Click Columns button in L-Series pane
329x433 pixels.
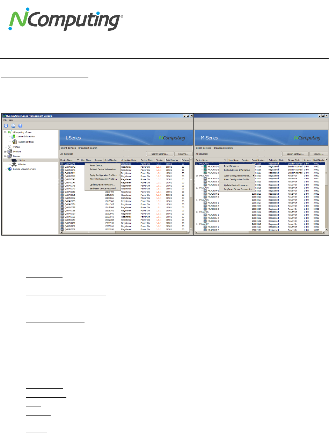(x=183, y=154)
